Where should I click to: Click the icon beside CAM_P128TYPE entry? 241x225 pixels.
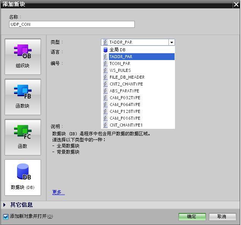(x=106, y=111)
